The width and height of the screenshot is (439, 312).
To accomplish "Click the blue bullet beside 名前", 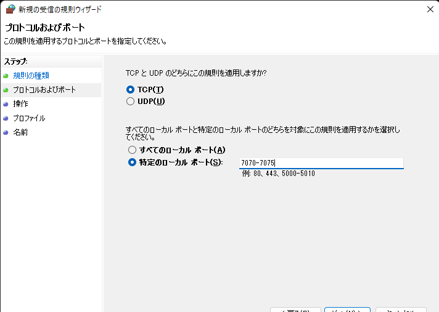I will coord(6,132).
